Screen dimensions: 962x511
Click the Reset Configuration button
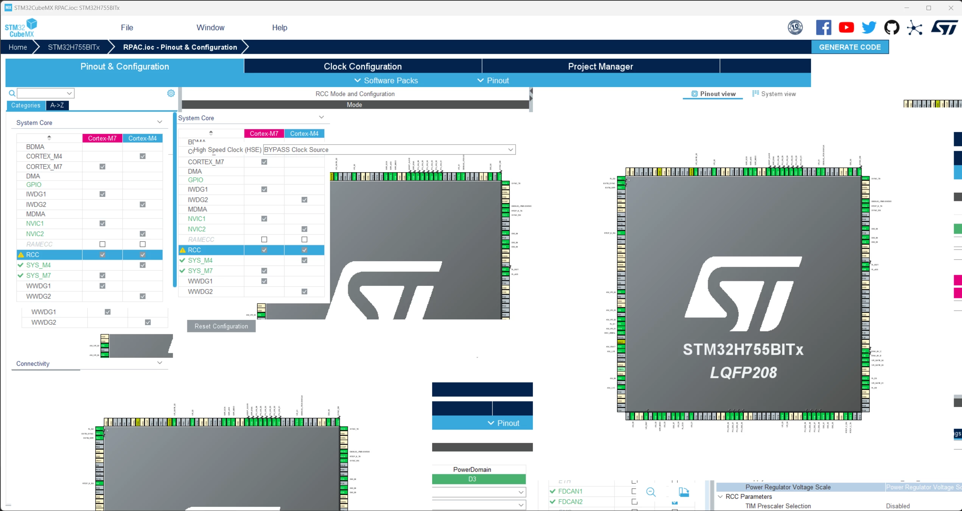pyautogui.click(x=221, y=326)
